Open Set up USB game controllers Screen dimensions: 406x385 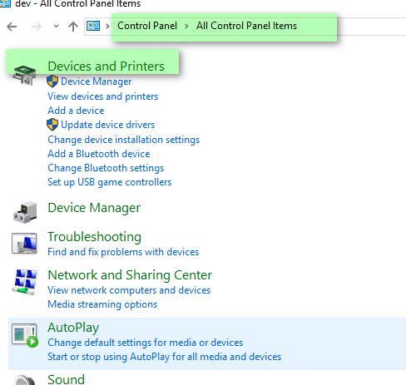tap(110, 182)
